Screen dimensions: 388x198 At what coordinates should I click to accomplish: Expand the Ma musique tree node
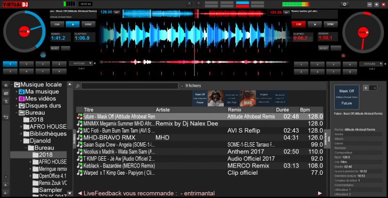16,92
